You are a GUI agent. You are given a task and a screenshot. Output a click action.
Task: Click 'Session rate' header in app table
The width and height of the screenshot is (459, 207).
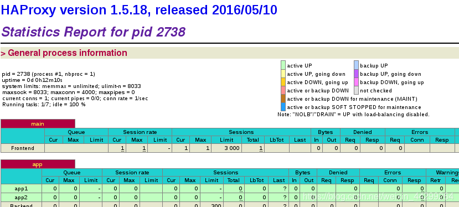click(x=132, y=173)
